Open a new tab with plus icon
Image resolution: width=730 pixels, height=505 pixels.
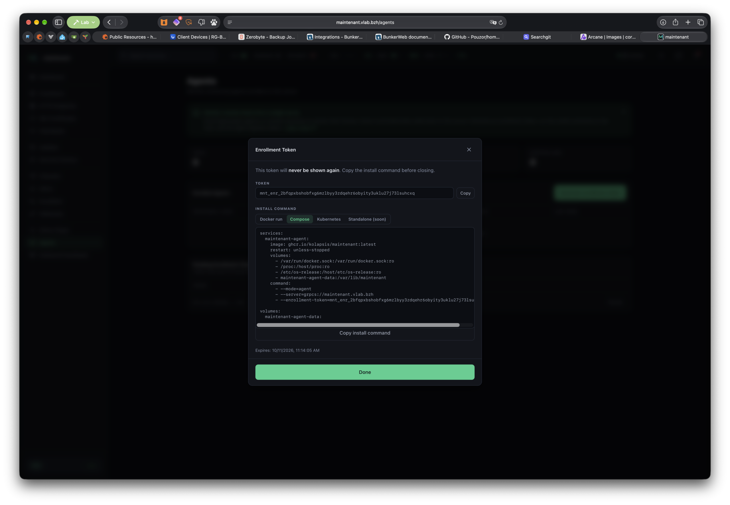[688, 22]
